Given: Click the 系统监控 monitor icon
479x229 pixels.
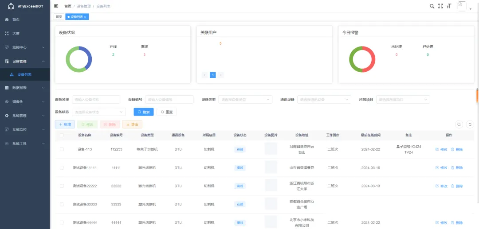Looking at the screenshot, I should 7,130.
